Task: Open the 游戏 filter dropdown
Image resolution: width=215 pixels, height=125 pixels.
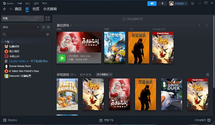Action: (x=21, y=27)
